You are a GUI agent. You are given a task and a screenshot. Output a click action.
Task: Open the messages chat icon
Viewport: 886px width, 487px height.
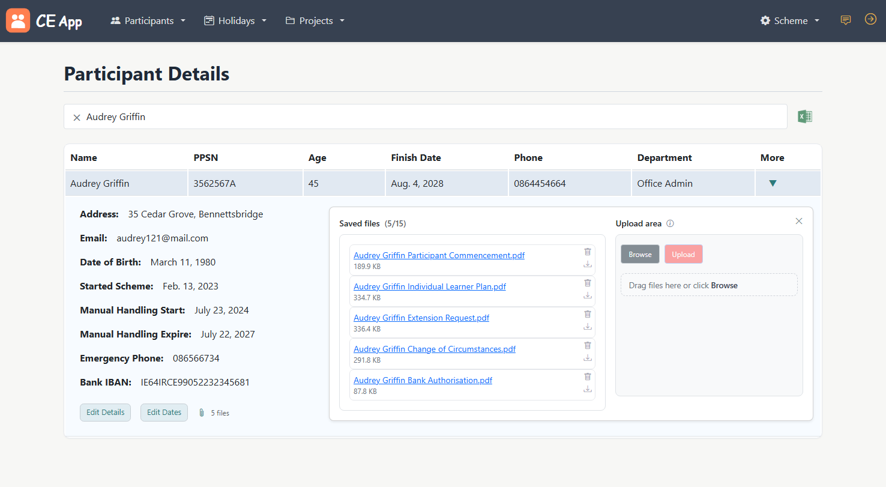tap(845, 20)
